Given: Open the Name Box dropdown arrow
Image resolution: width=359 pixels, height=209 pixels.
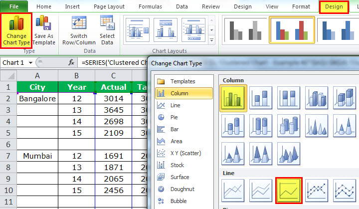Looking at the screenshot, I should (30, 62).
